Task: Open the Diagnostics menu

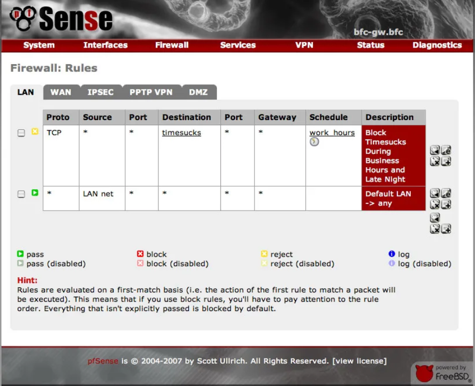Action: (x=437, y=45)
